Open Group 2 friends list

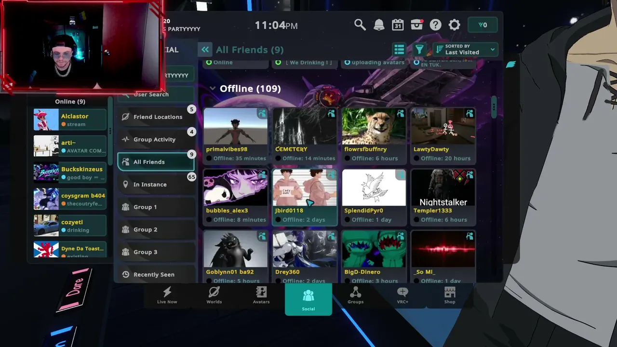pyautogui.click(x=156, y=229)
